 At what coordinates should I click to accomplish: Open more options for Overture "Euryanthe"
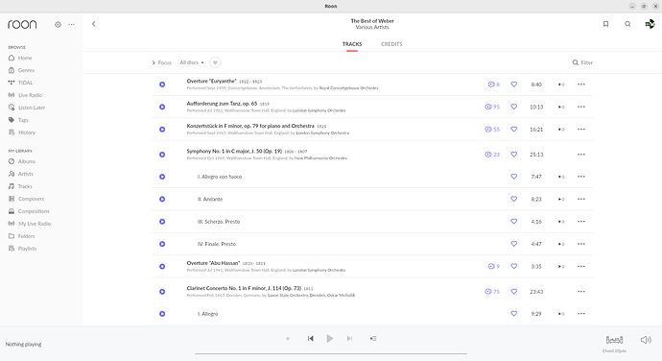581,84
